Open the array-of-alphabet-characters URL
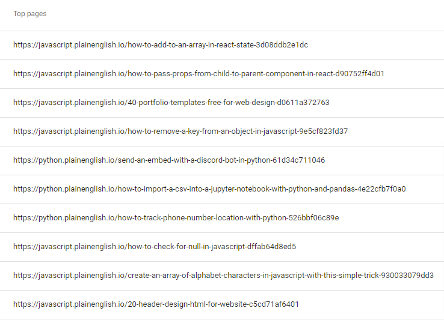Screen dimensions: 444x323 click(x=223, y=276)
